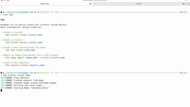Screen dimensions: 190x107
Task: Click the git branch icon in upper prompt
Action: (x=40, y=12)
